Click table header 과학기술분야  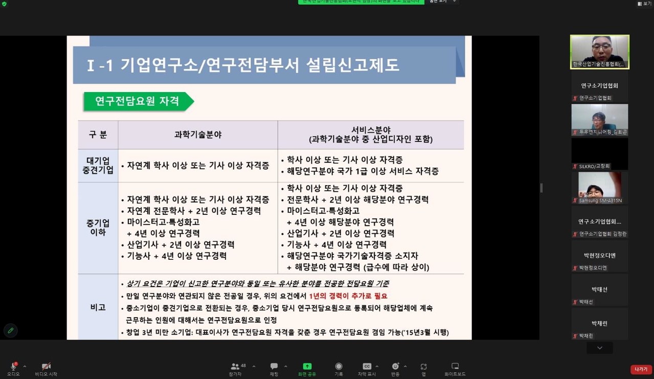coord(198,135)
